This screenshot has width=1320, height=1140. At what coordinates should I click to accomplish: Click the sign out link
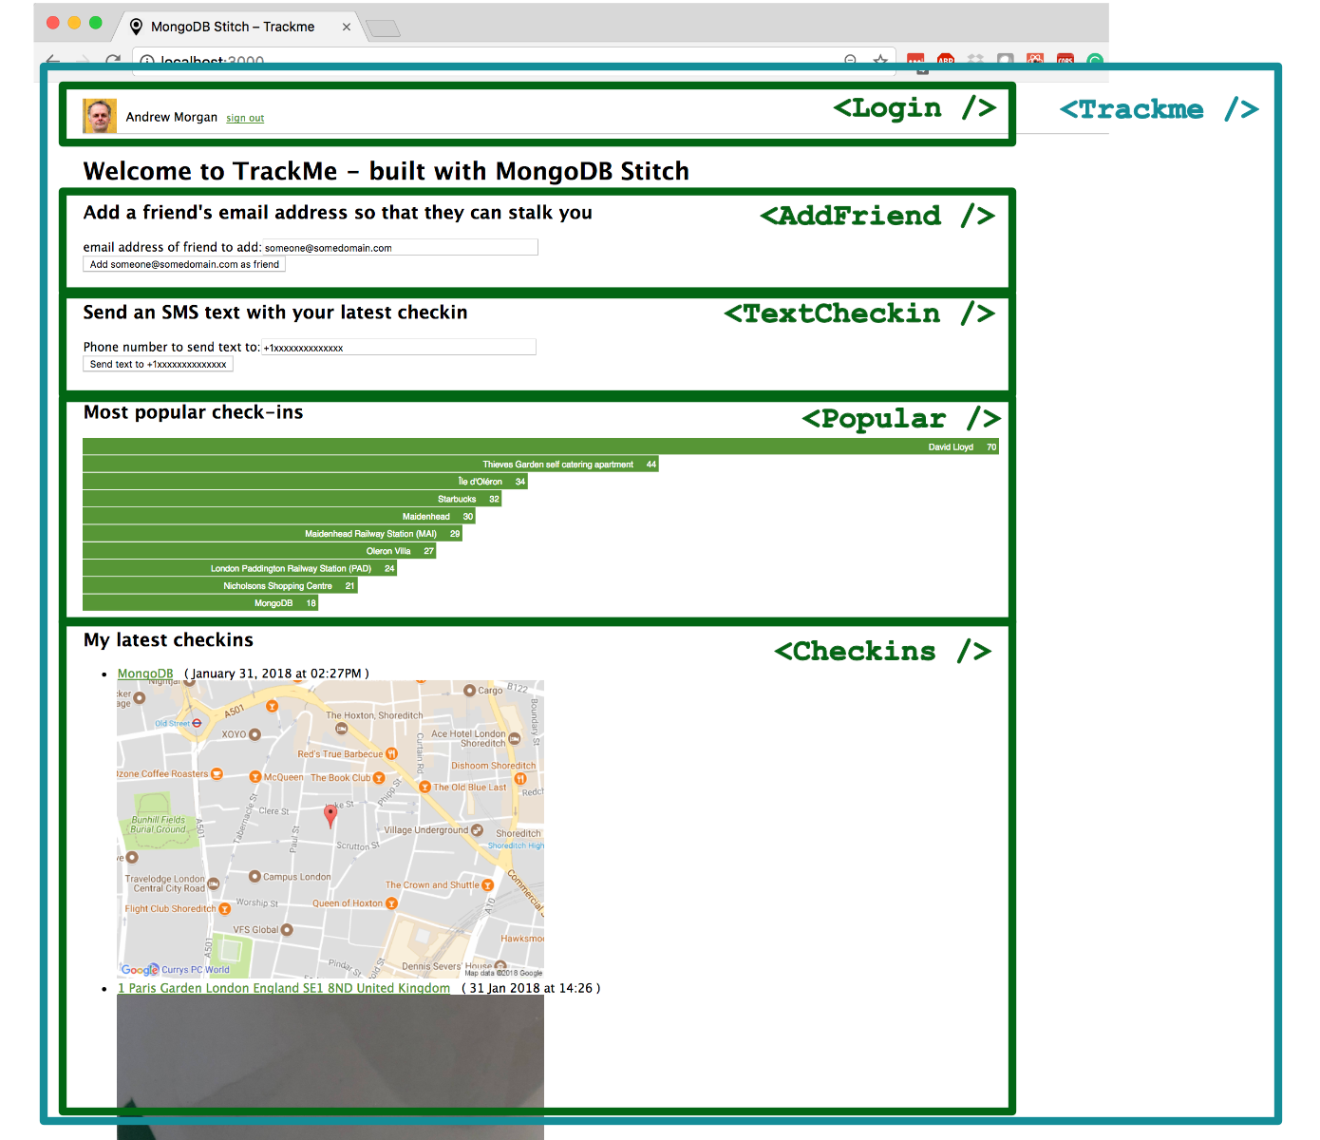pos(245,118)
